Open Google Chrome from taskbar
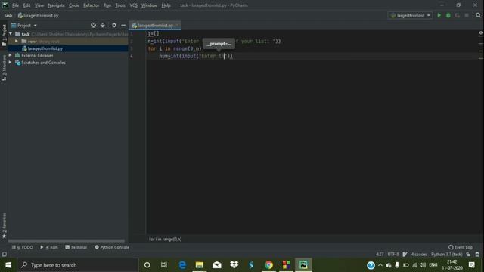This screenshot has height=272, width=484. (269, 265)
